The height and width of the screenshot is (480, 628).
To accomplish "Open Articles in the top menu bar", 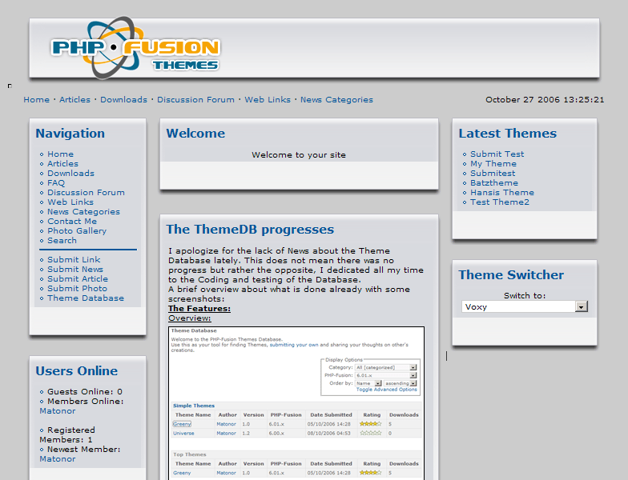I will [x=75, y=99].
